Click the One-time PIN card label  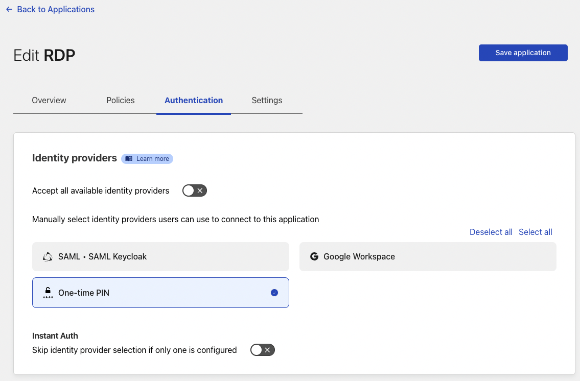(x=84, y=293)
